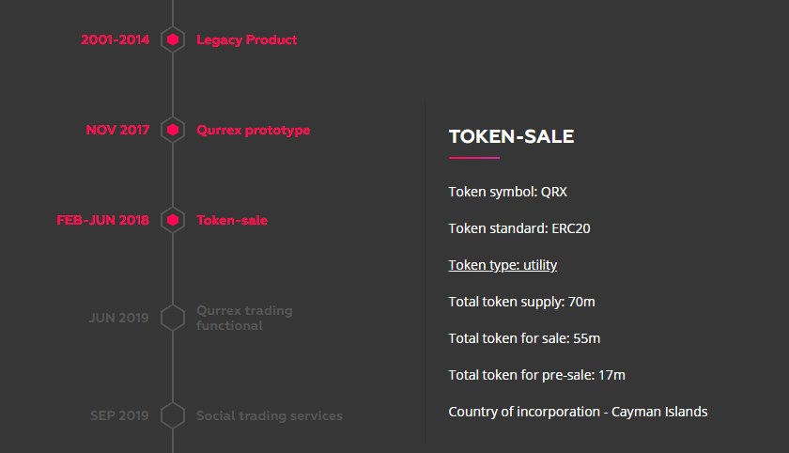Select the Token-sale milestone label
Image resolution: width=789 pixels, height=453 pixels.
coord(231,220)
